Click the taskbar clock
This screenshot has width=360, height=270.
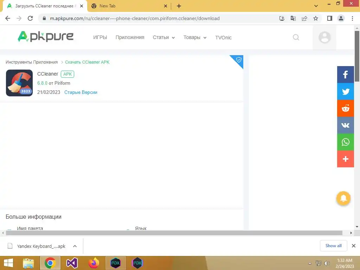[x=345, y=263]
